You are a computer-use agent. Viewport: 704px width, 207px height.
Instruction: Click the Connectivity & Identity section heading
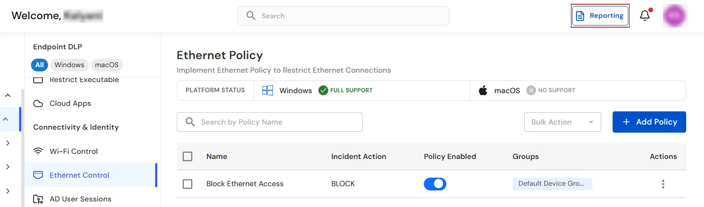coord(76,127)
